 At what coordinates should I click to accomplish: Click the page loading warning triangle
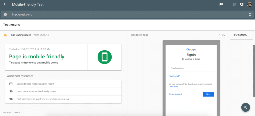tap(5, 35)
